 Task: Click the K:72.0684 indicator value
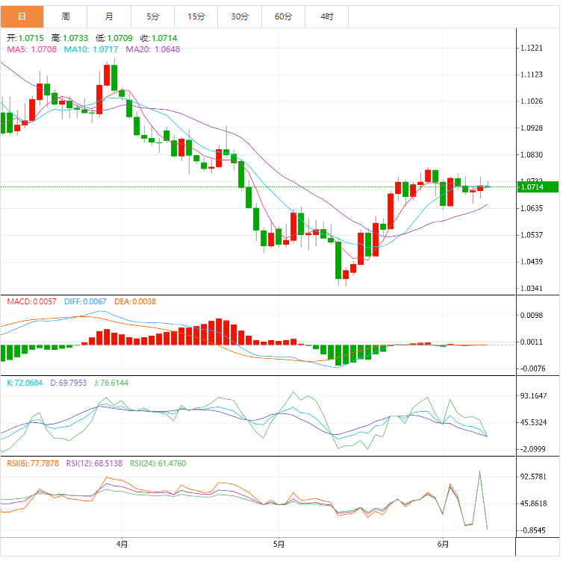[25, 383]
